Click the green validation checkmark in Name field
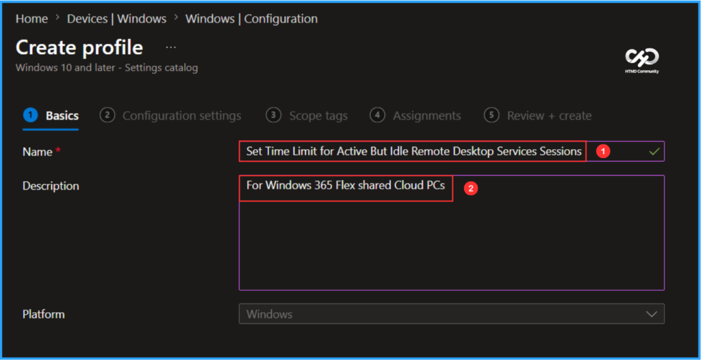The image size is (701, 360). click(654, 152)
